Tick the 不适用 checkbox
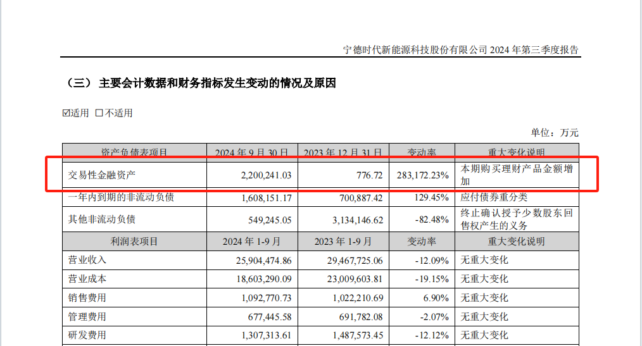The width and height of the screenshot is (642, 346). point(99,113)
